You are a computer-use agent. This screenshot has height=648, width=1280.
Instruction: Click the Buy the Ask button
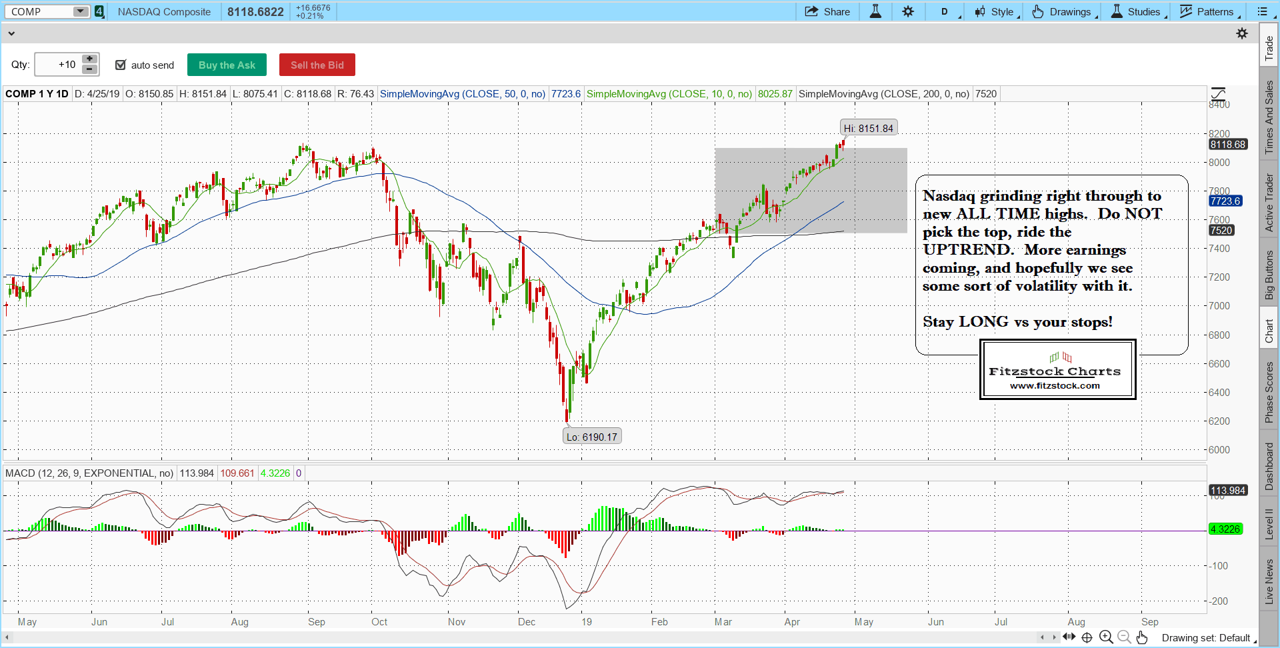click(x=227, y=65)
